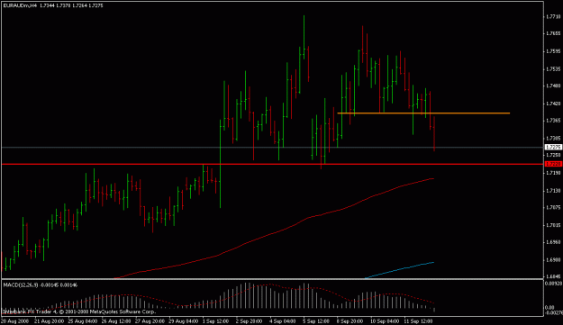Image resolution: width=563 pixels, height=325 pixels.
Task: Click the 1.6900 price axis label
Action: point(553,259)
